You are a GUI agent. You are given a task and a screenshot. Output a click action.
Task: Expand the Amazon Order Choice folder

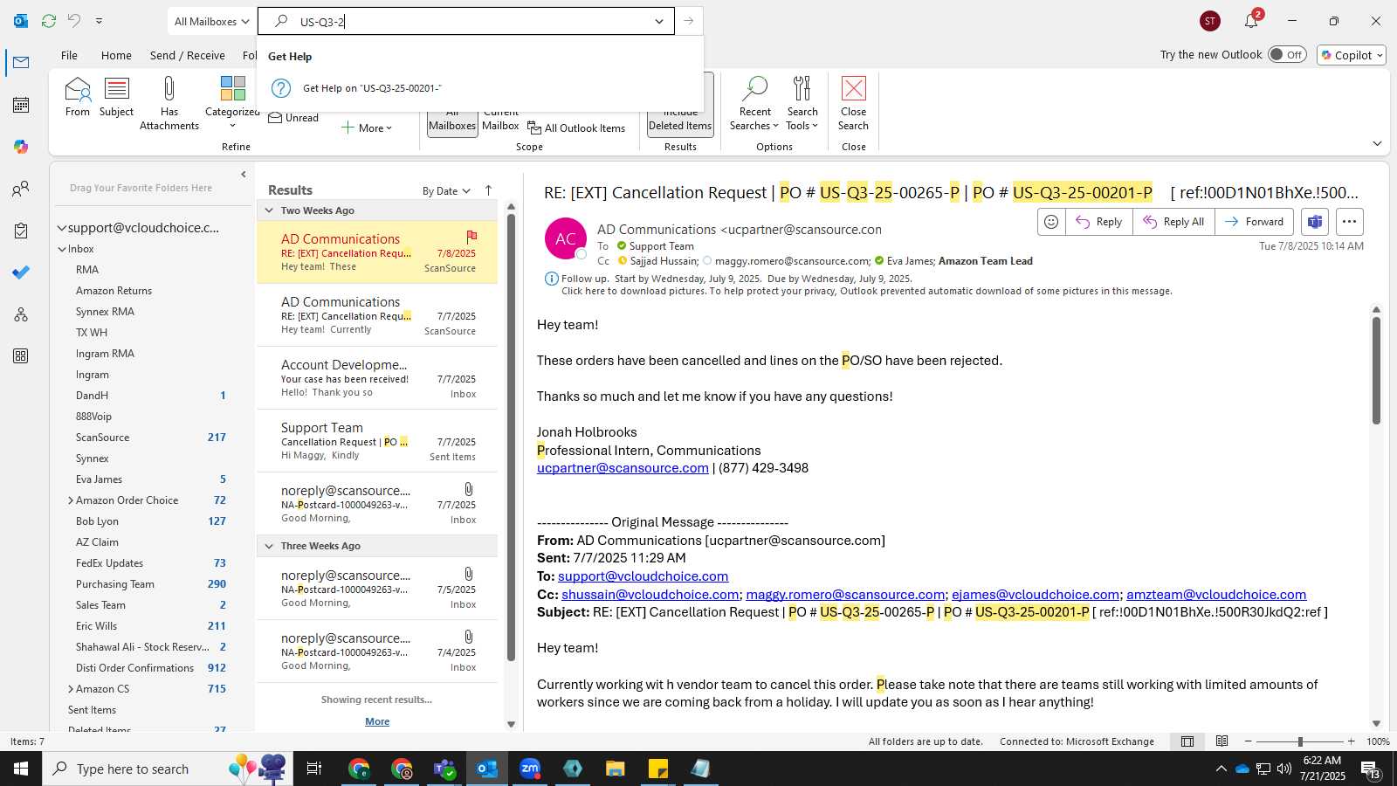(x=71, y=500)
